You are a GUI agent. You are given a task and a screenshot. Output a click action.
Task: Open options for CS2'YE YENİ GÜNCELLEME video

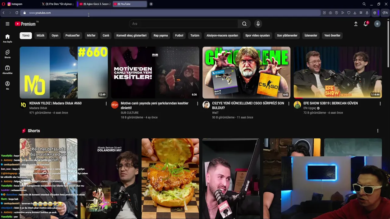pos(289,104)
